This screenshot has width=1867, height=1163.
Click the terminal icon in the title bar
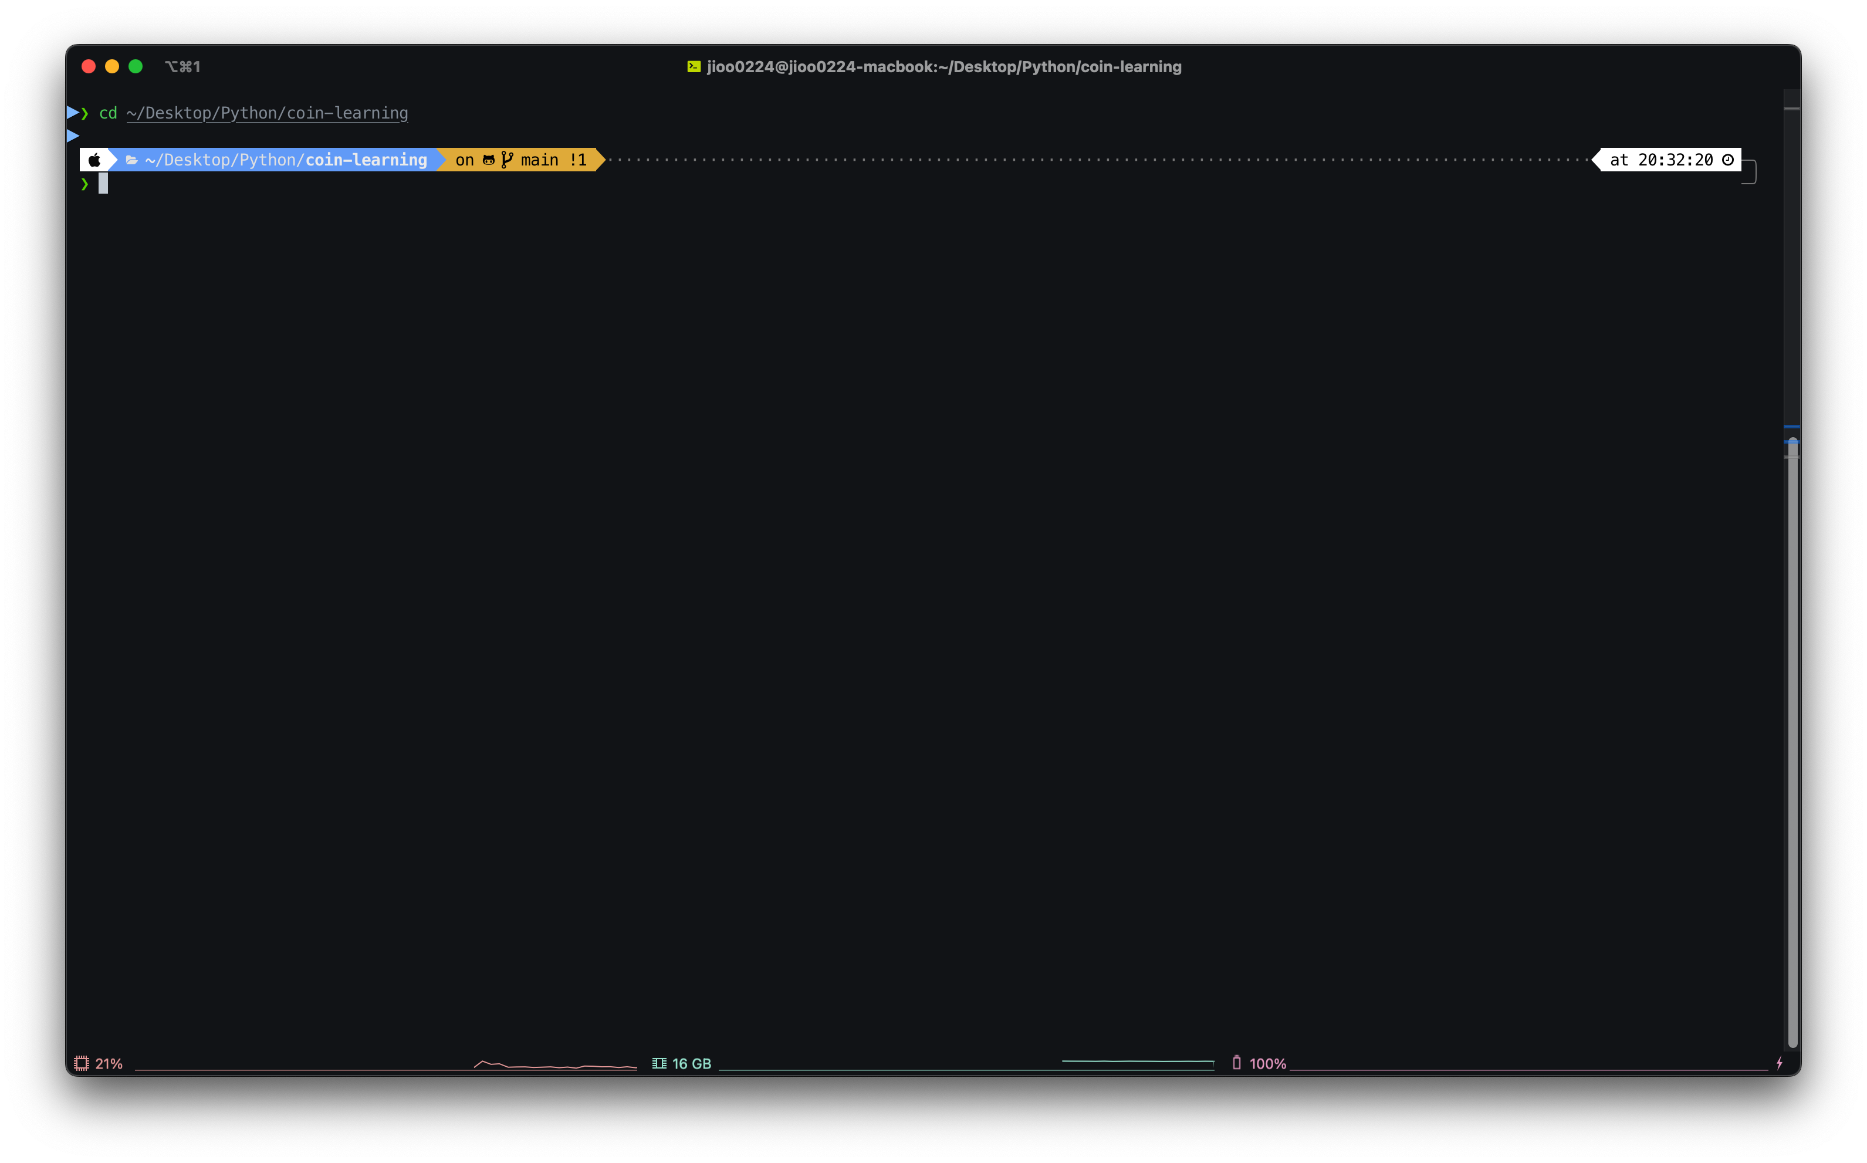click(694, 67)
